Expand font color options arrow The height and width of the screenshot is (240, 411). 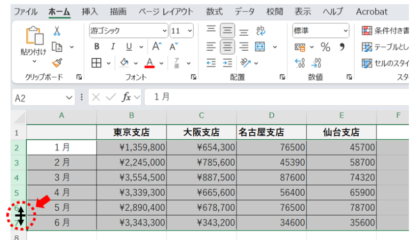[161, 63]
